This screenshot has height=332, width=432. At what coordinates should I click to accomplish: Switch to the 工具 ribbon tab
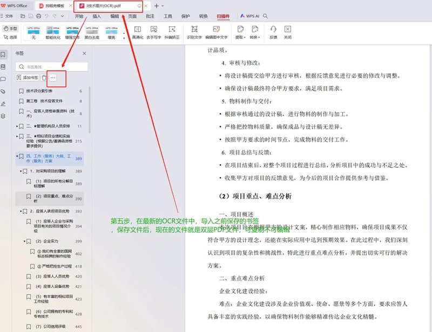(168, 16)
